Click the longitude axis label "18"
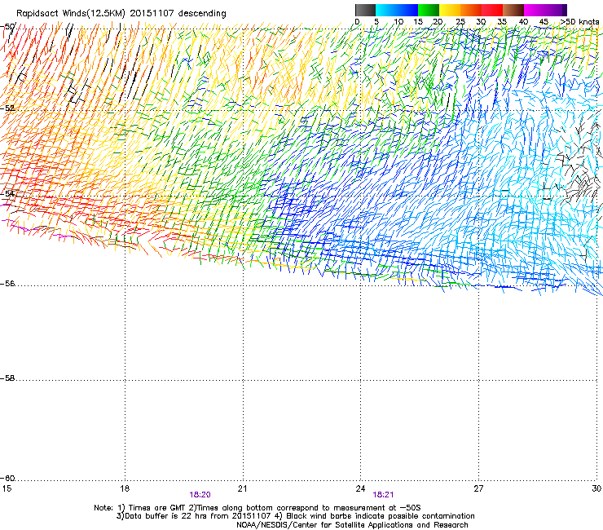603x530 pixels. click(125, 488)
